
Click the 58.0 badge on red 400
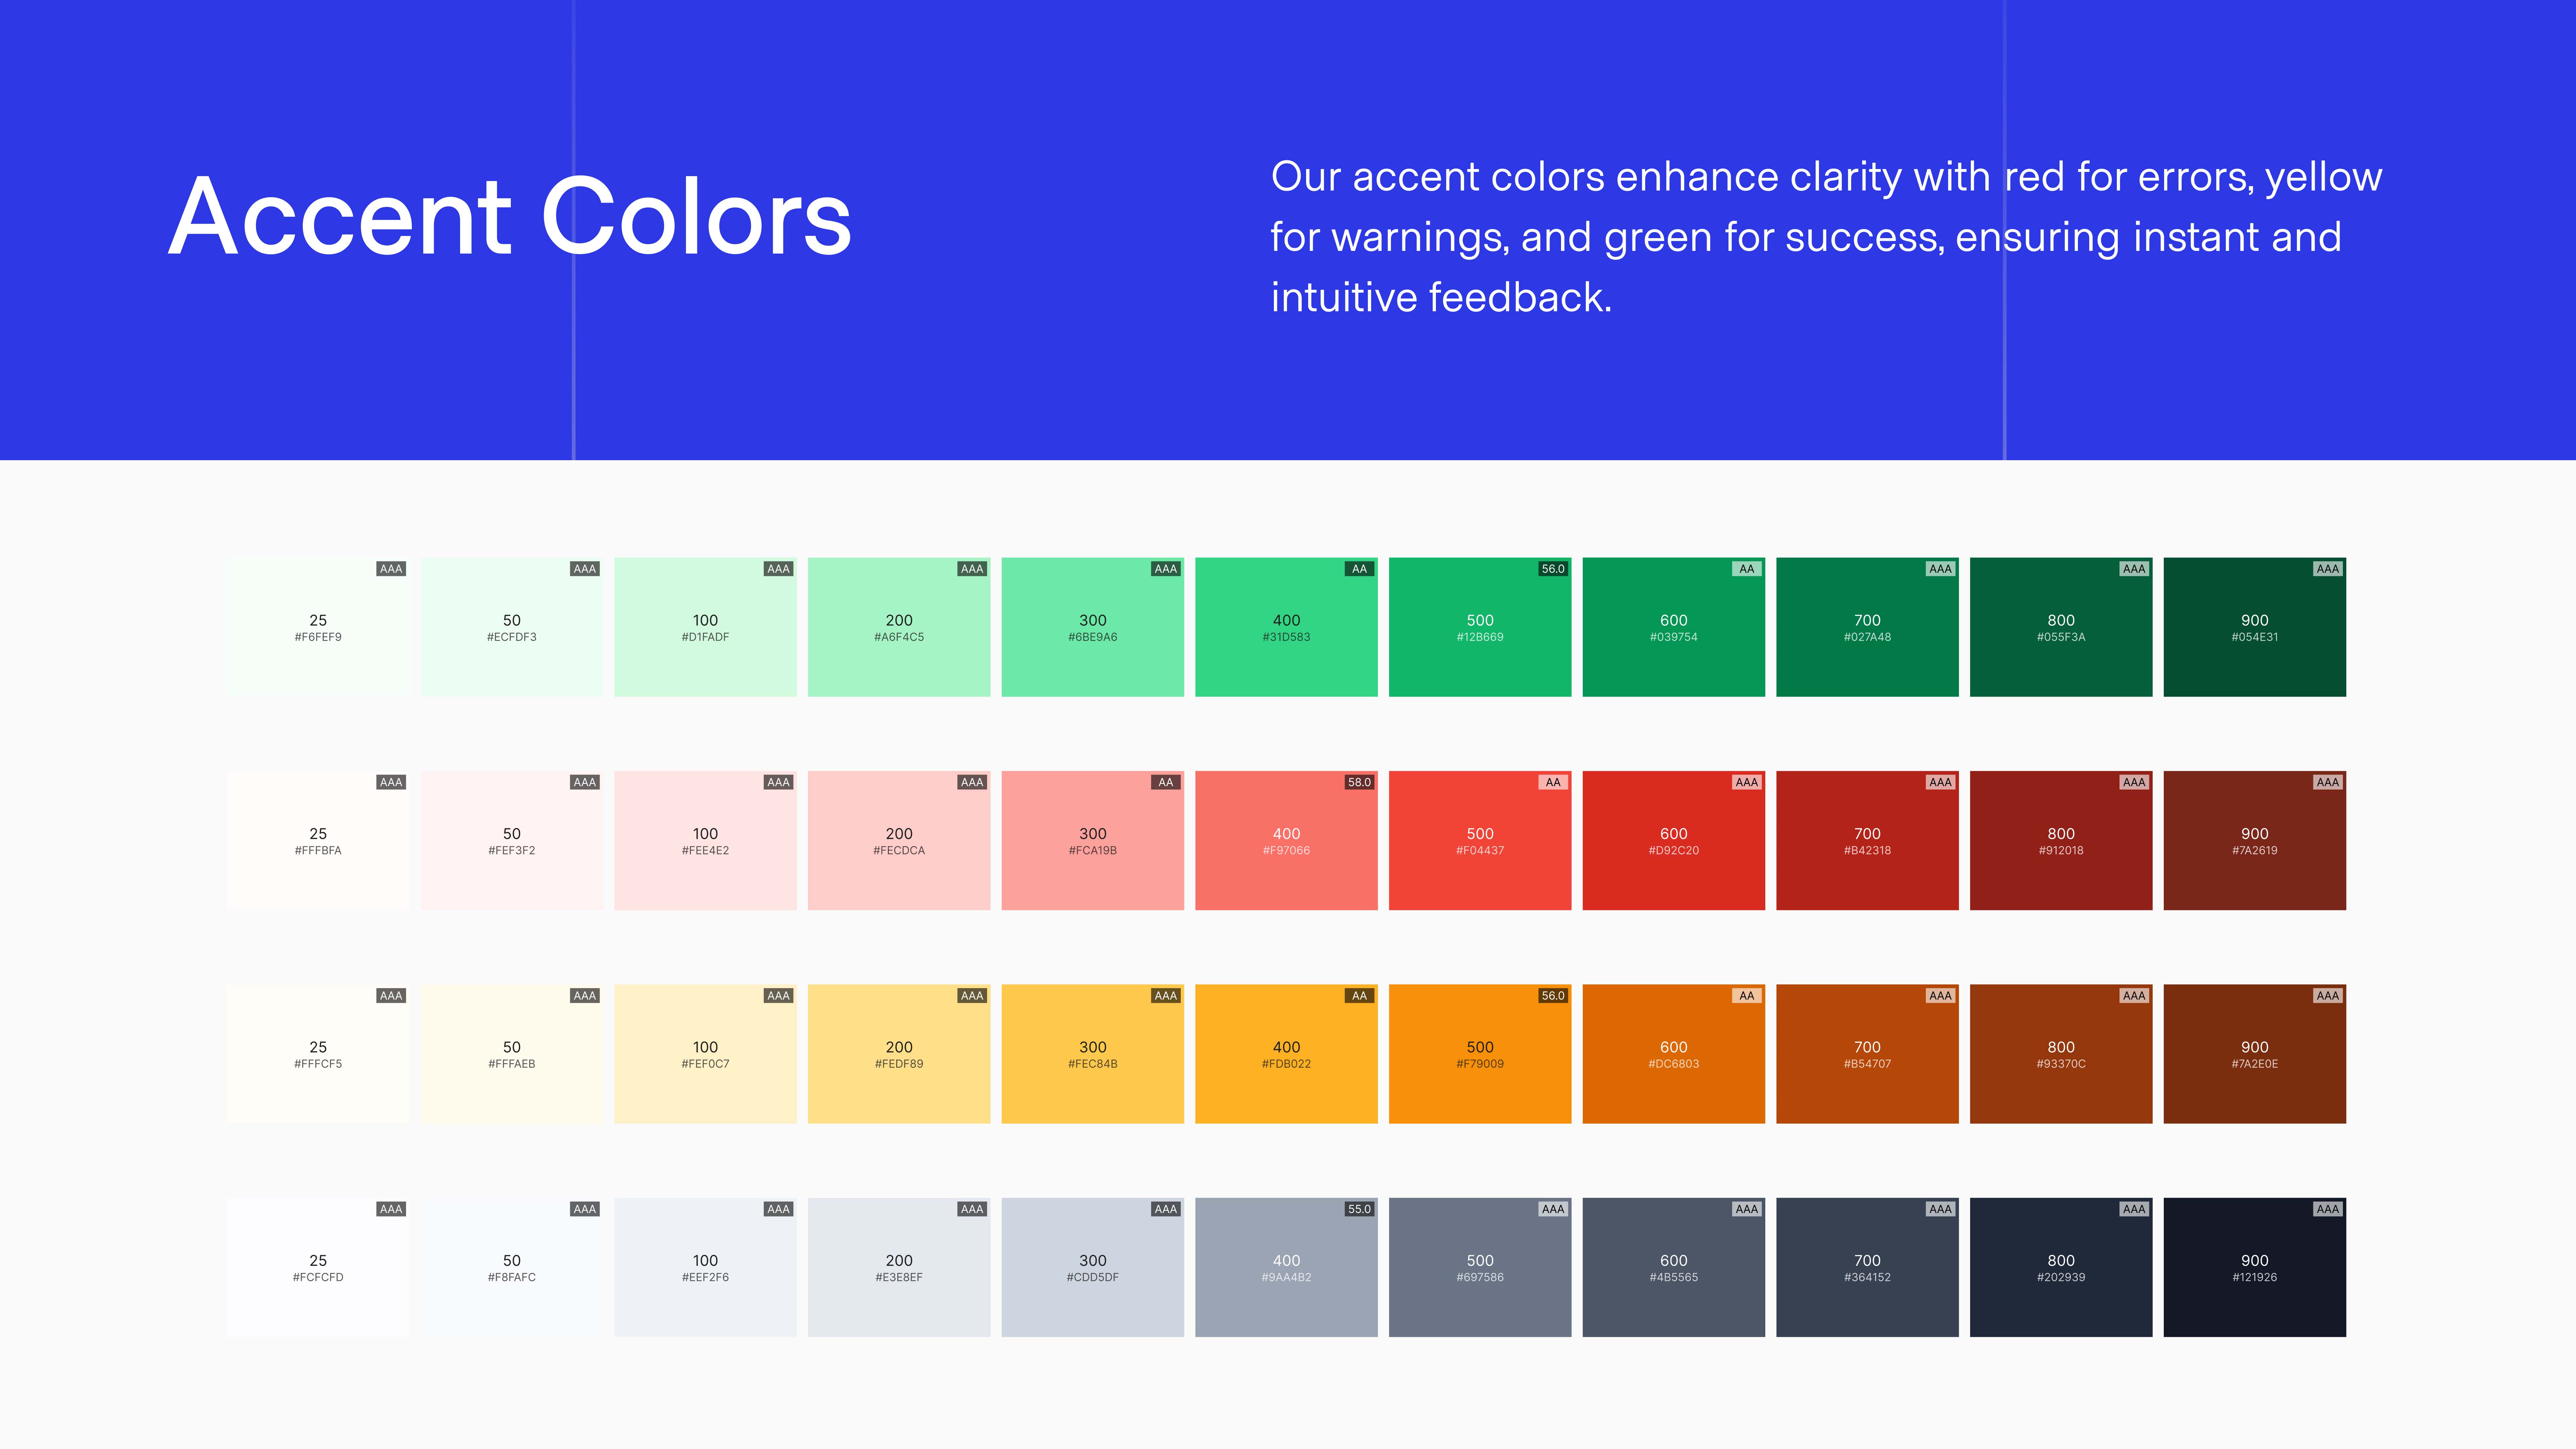(1359, 782)
